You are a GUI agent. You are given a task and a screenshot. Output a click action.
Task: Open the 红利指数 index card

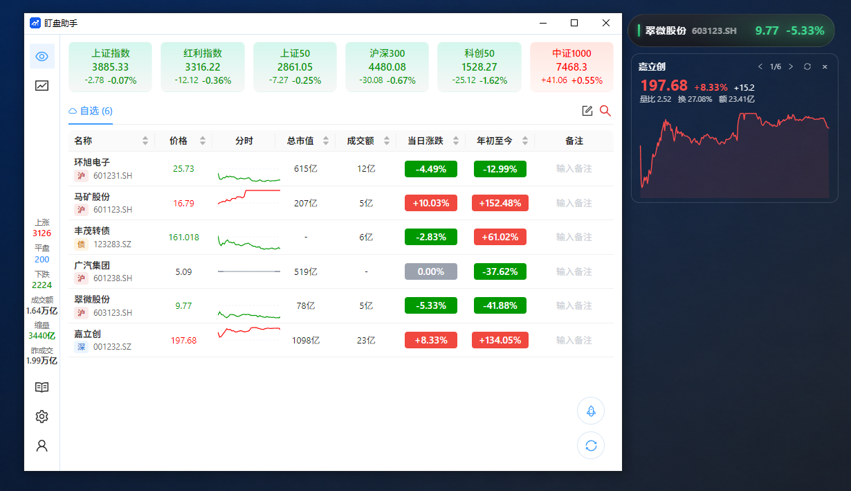(x=203, y=67)
